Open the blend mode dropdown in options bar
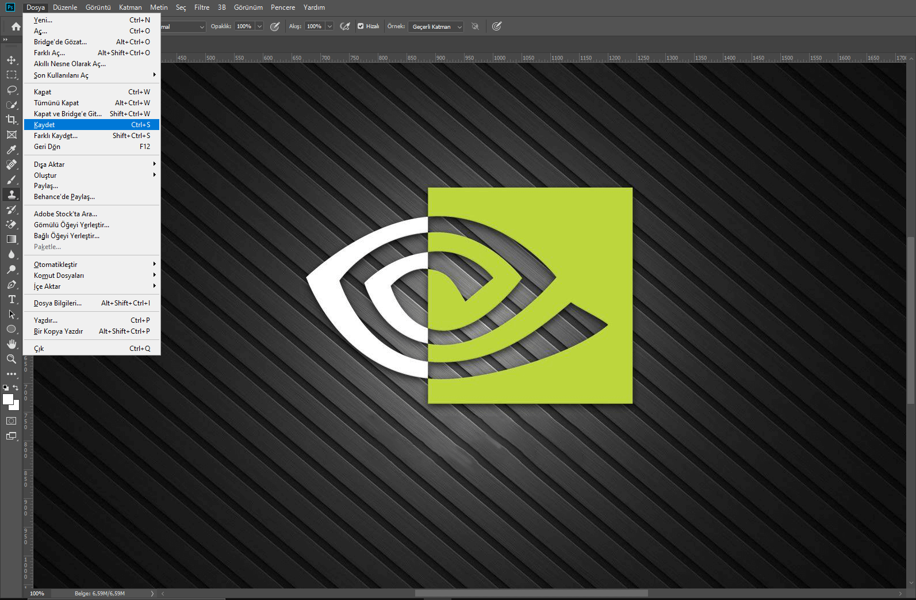Viewport: 916px width, 600px height. click(x=183, y=26)
